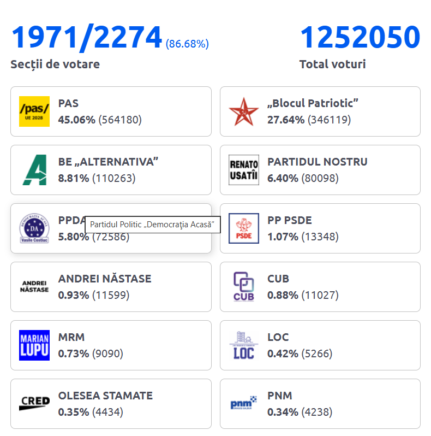The width and height of the screenshot is (431, 436).
Task: Open the PARTIDUL NOSTRU party name
Action: tap(317, 162)
